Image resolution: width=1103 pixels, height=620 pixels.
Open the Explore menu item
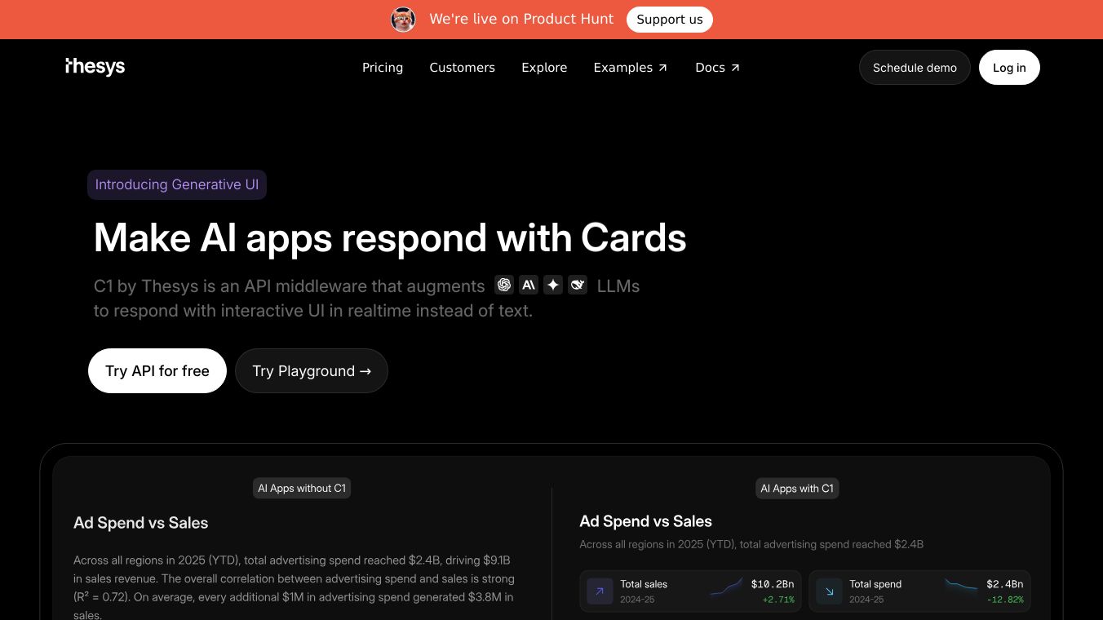coord(544,68)
